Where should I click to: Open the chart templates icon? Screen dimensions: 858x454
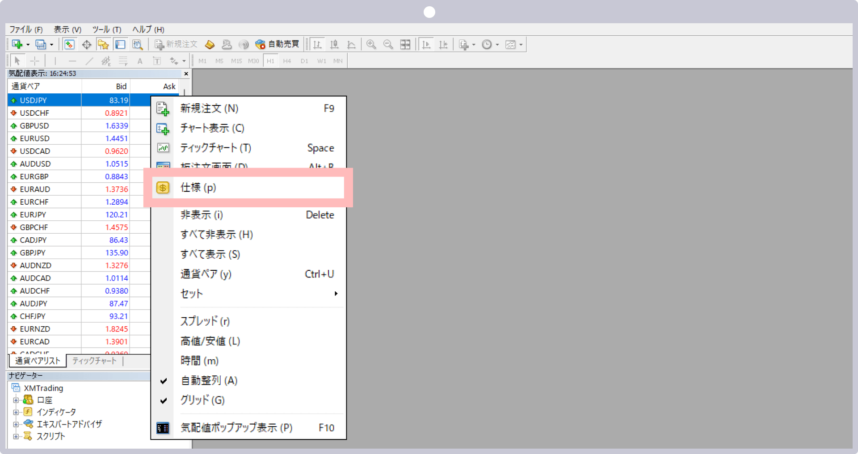pyautogui.click(x=510, y=44)
